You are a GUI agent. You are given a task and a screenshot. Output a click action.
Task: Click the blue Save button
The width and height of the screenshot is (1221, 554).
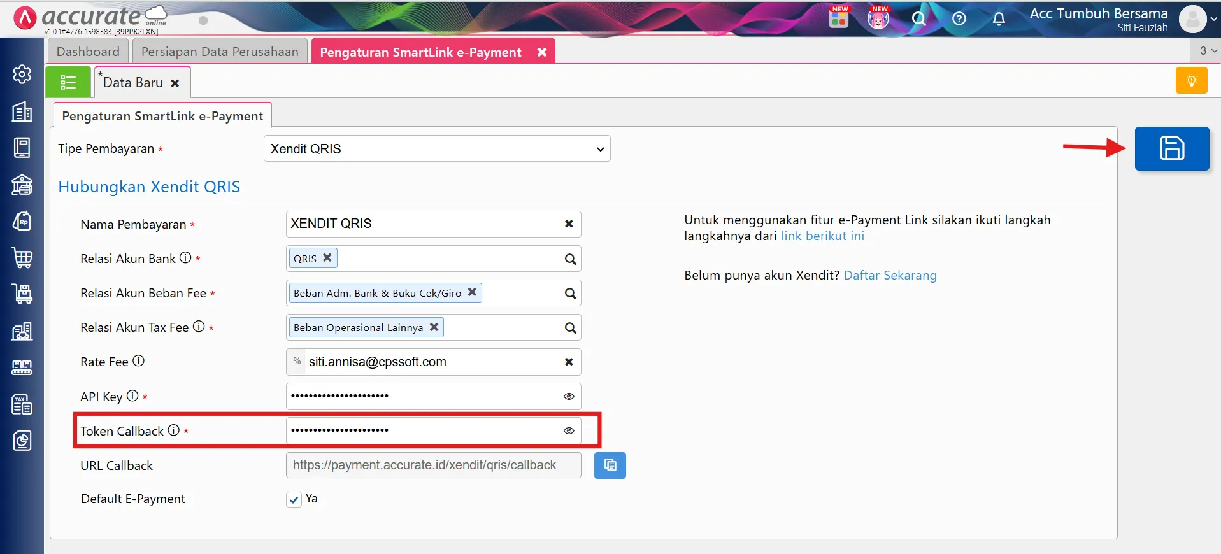(x=1172, y=148)
